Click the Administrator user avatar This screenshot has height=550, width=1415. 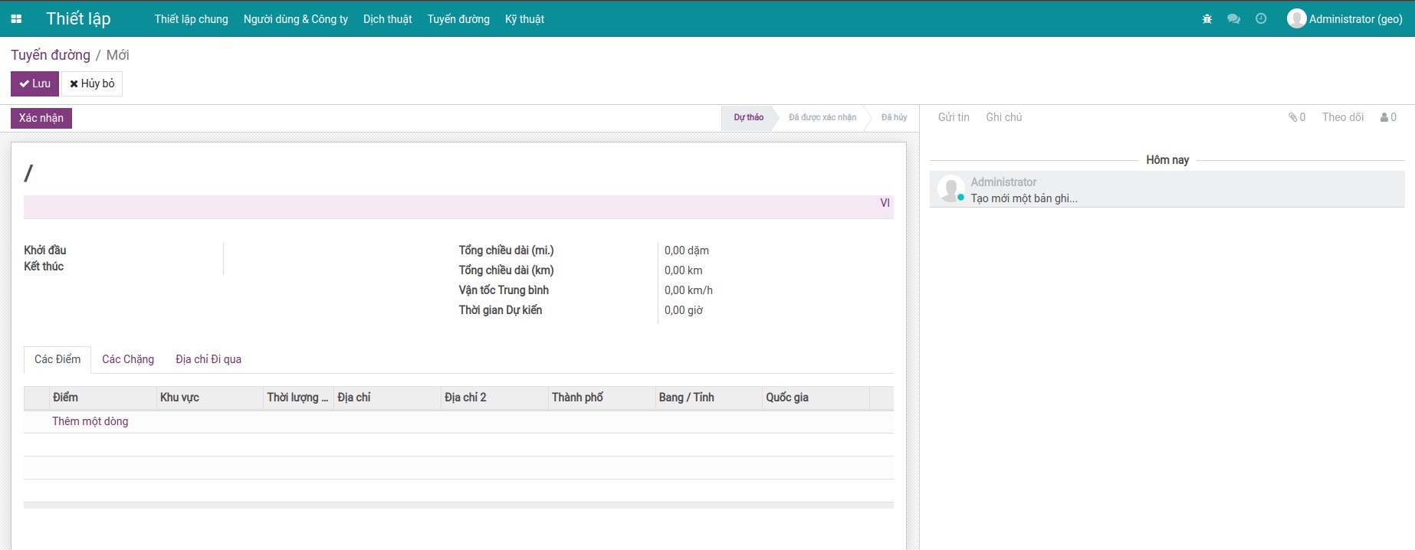click(x=1296, y=19)
